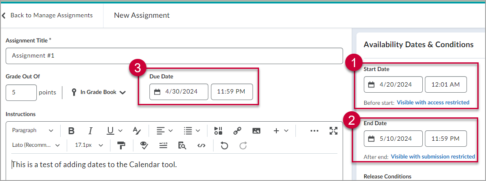Click the 5/10/2024 end date field
Image resolution: width=486 pixels, height=181 pixels.
click(x=393, y=139)
